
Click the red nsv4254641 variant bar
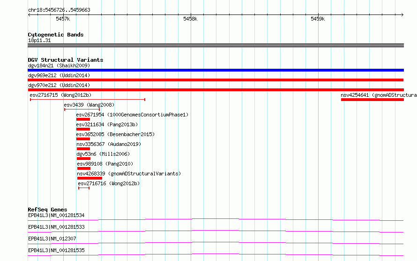(372, 100)
